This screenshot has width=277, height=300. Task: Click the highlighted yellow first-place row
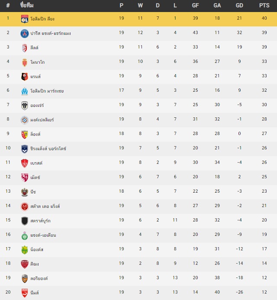coord(138,19)
